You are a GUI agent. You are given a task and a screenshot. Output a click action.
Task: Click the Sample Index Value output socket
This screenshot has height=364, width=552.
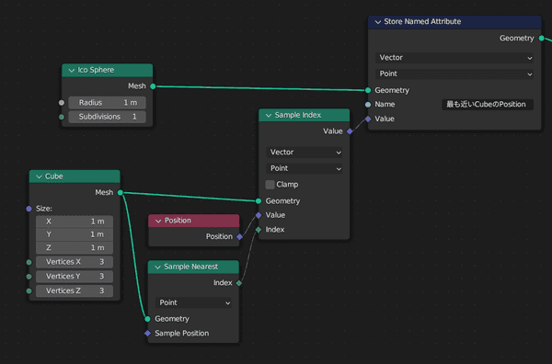(350, 131)
